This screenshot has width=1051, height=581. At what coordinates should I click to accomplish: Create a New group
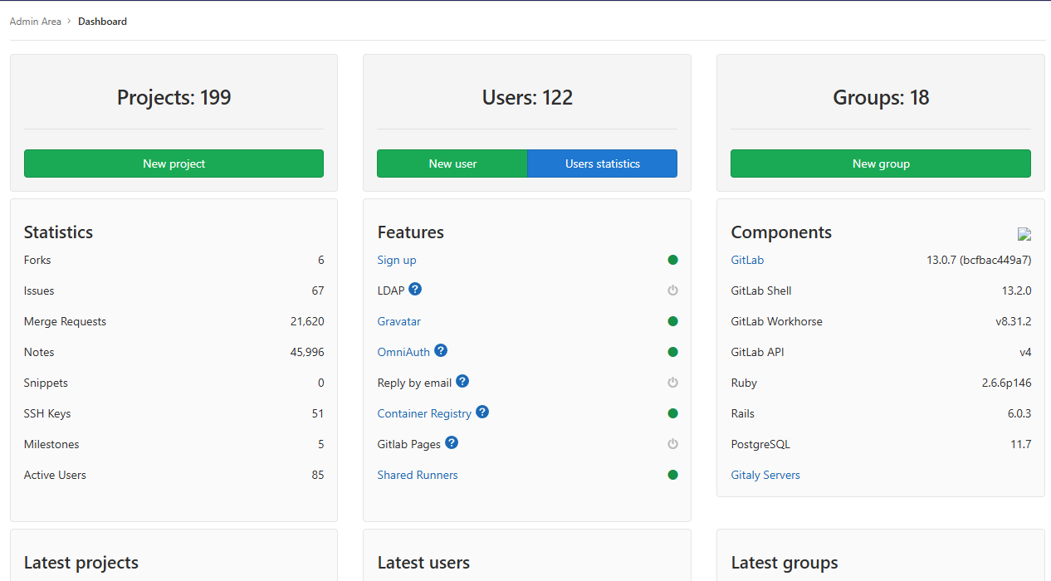click(881, 164)
